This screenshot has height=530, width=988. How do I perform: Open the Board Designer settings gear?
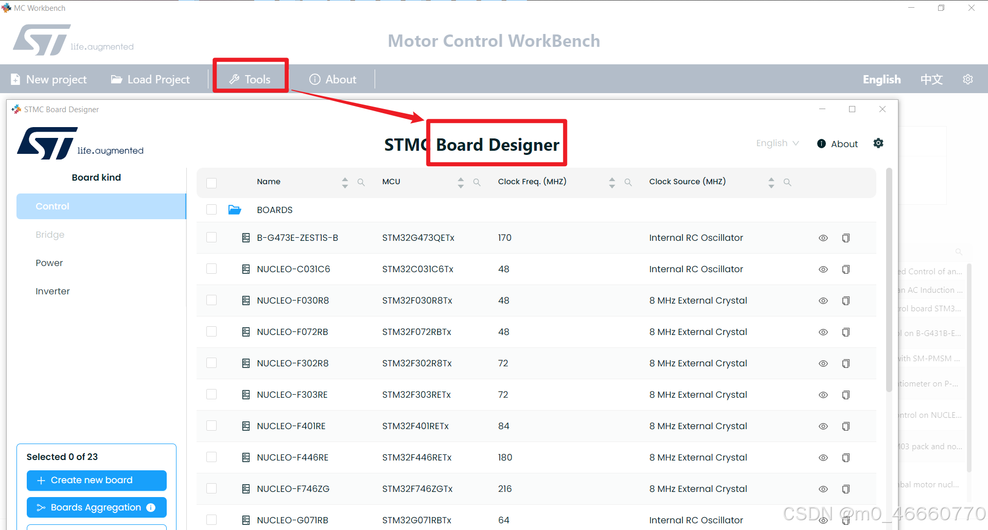[878, 143]
